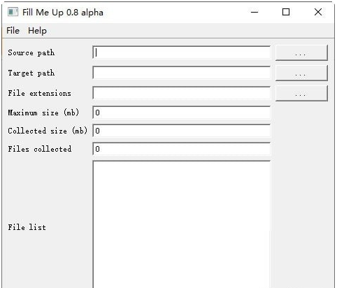Minimize the Fill Me Up window
This screenshot has width=337, height=288.
(x=254, y=12)
